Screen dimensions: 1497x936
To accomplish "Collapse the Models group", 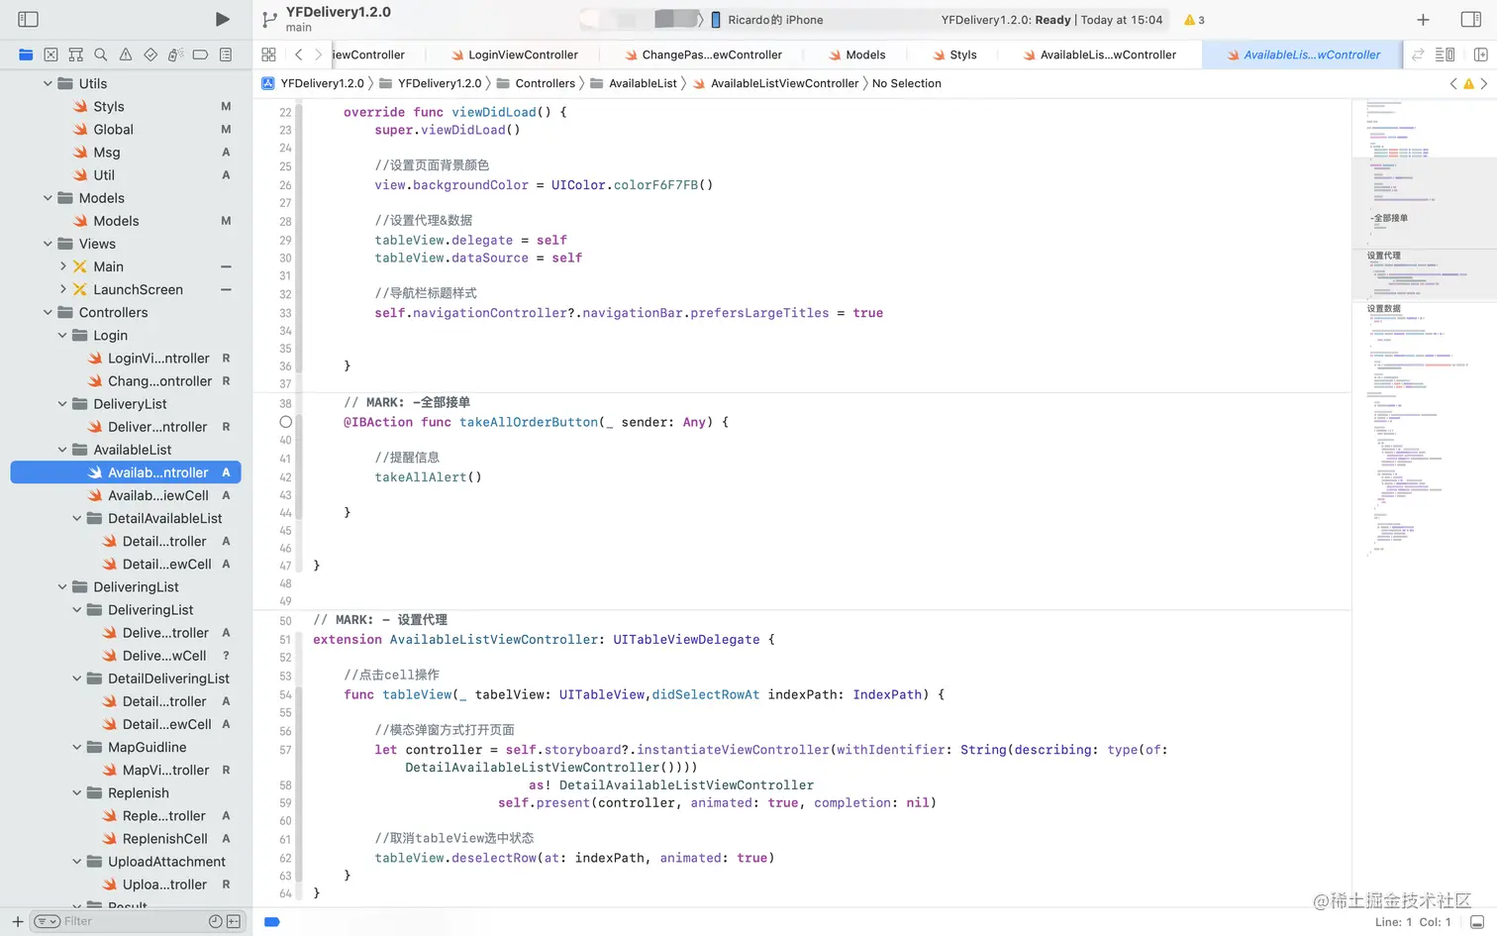I will [x=48, y=198].
